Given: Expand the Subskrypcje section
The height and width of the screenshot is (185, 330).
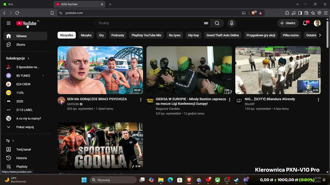Looking at the screenshot, I should click(18, 58).
